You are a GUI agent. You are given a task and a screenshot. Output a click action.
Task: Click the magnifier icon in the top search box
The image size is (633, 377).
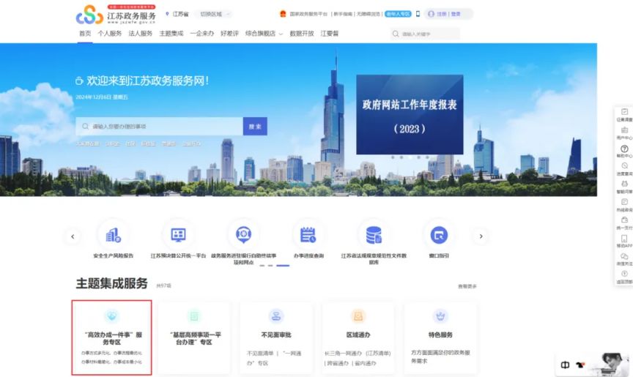(x=396, y=34)
